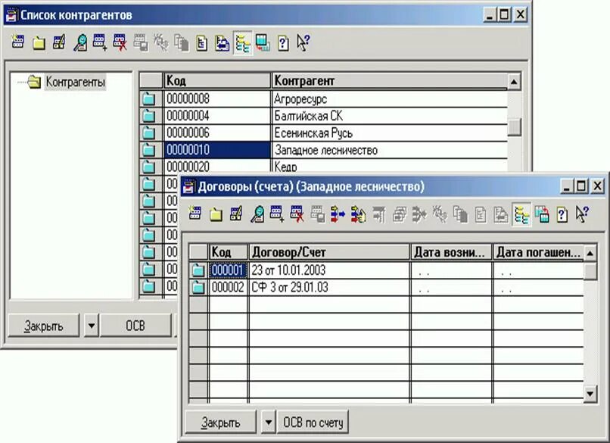
Task: Open description help icon in Договоры toolbar
Action: pos(562,215)
